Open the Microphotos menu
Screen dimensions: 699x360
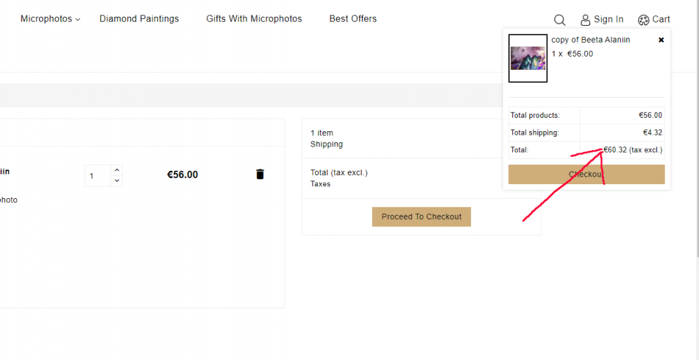46,19
